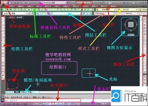Click the coordinates readout in status bar

point(15,104)
